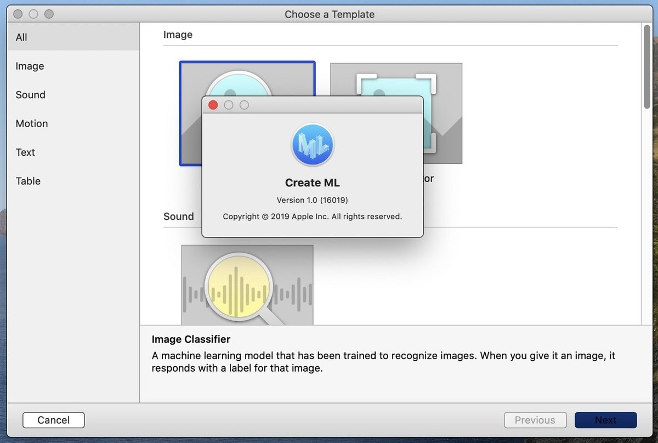The width and height of the screenshot is (658, 443).
Task: Select the Sound category in sidebar
Action: (x=73, y=95)
